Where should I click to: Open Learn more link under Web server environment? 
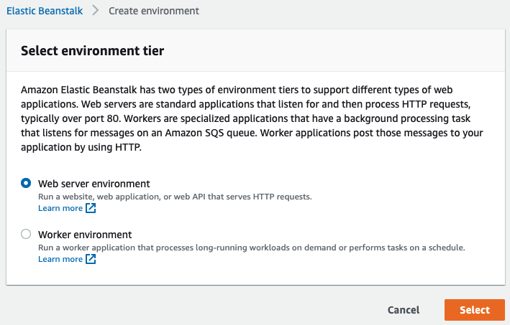[60, 208]
